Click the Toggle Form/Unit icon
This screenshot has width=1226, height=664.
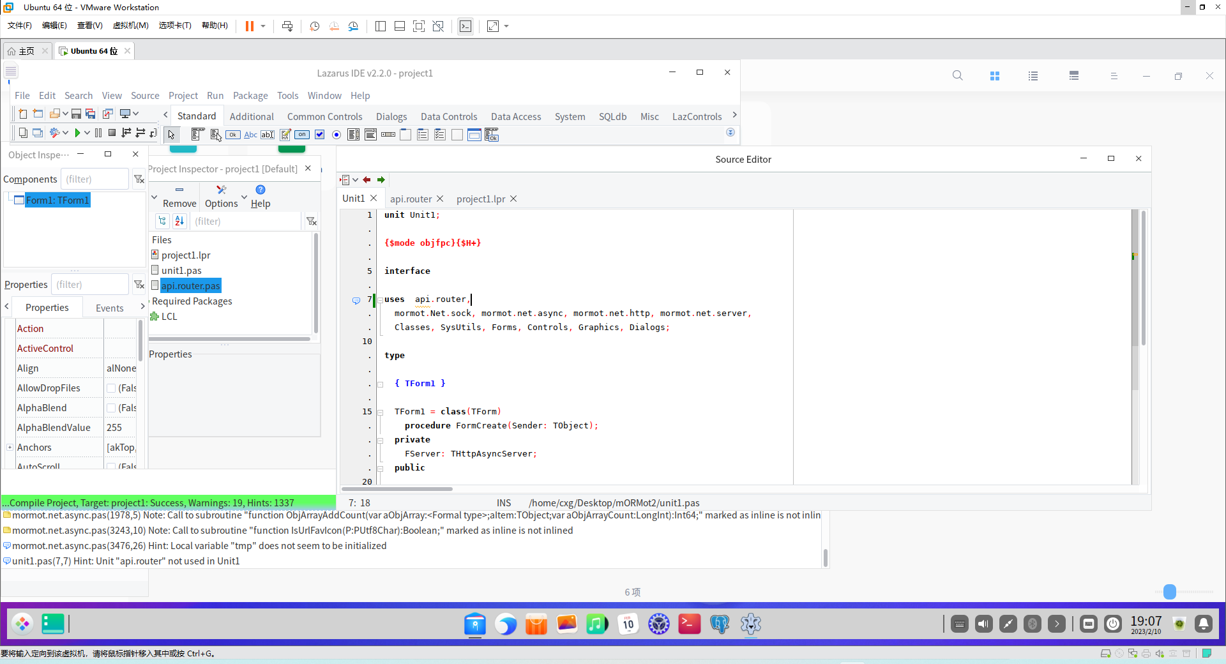click(108, 114)
